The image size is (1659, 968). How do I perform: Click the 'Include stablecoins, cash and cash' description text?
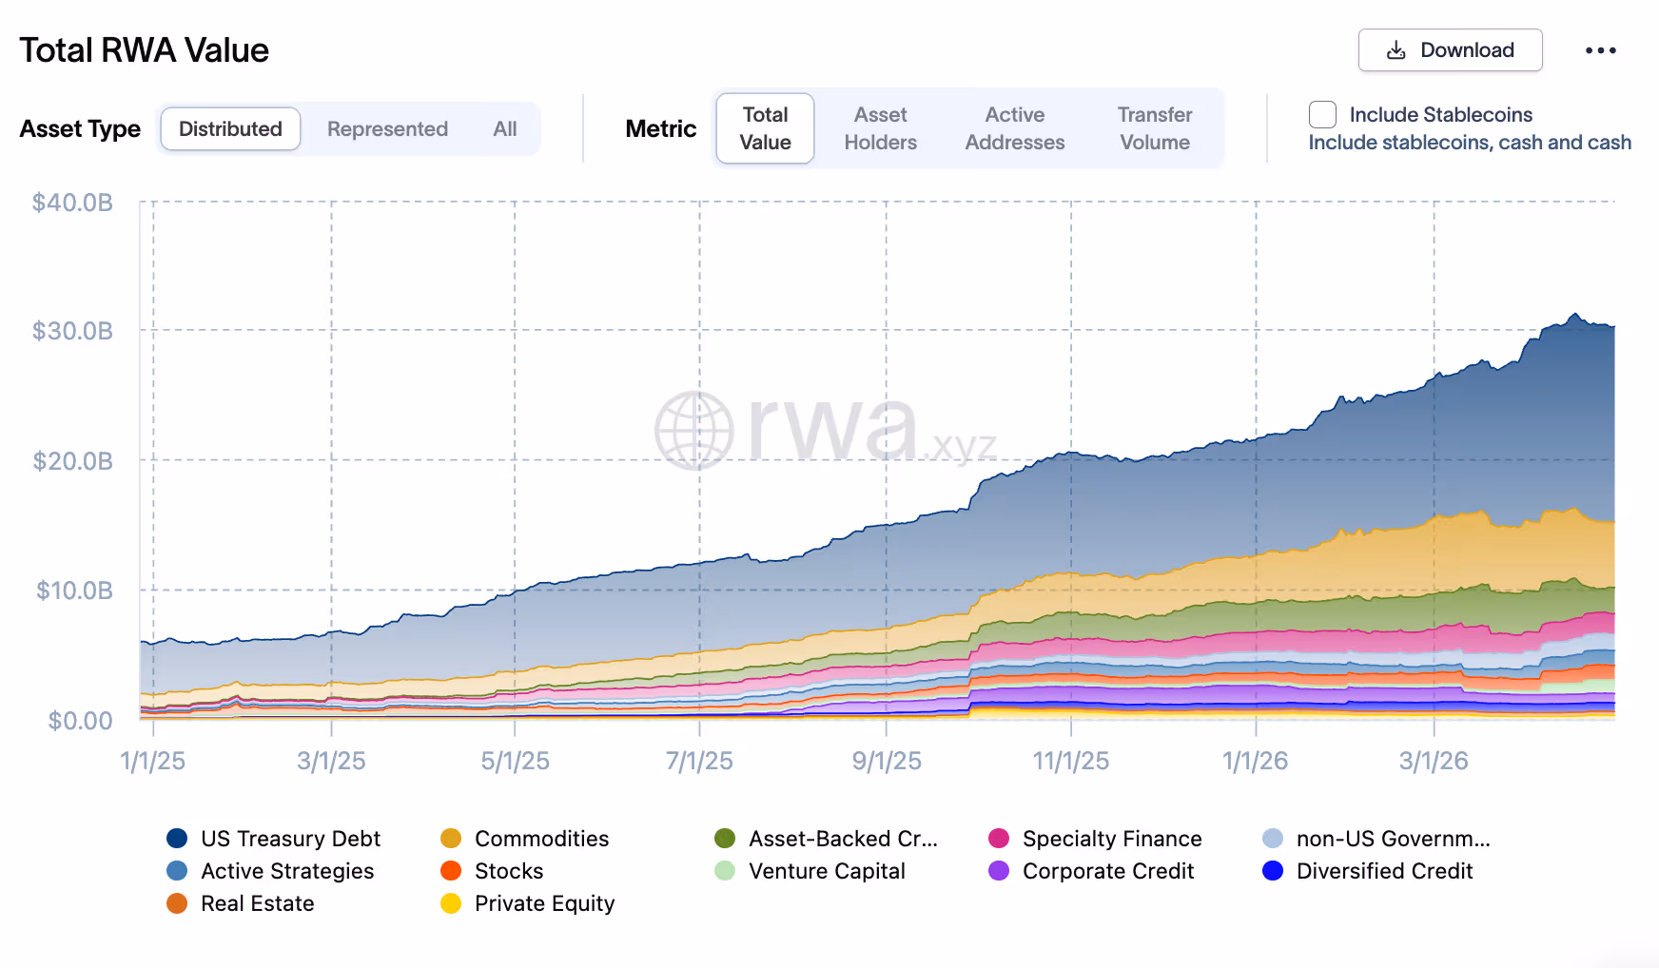[x=1470, y=143]
